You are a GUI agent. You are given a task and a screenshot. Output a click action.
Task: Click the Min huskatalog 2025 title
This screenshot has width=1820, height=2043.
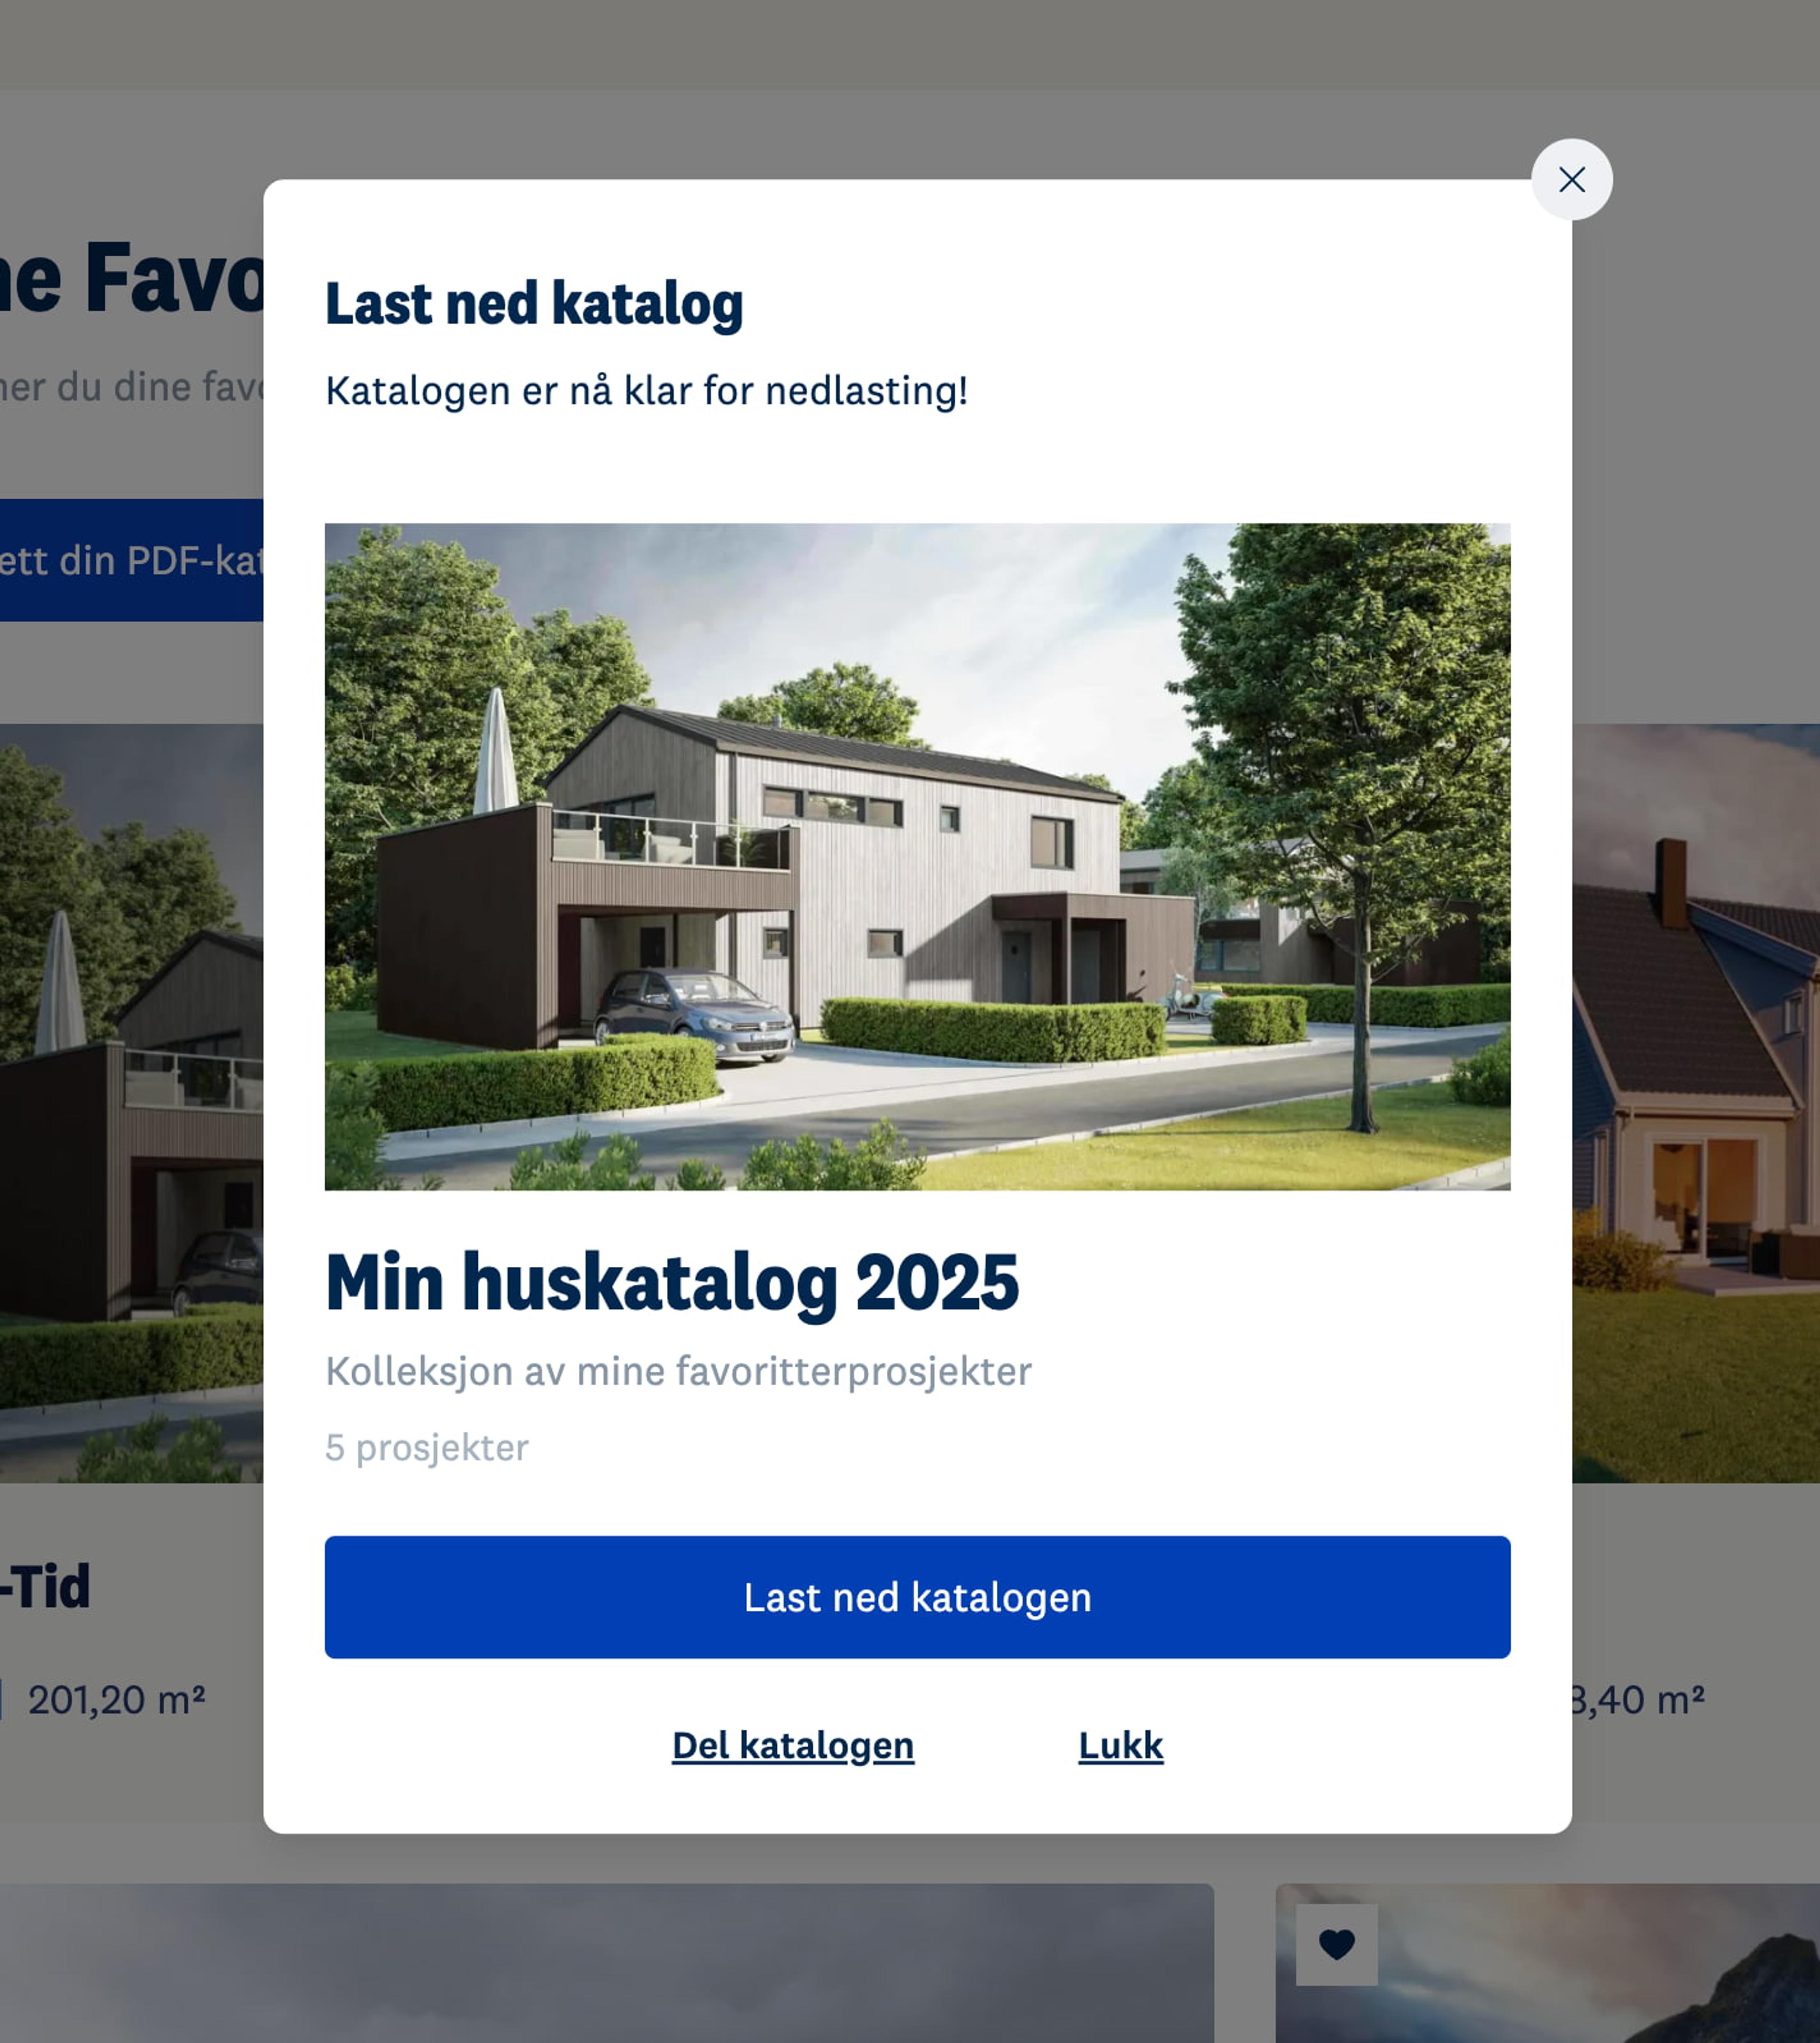tap(671, 1282)
